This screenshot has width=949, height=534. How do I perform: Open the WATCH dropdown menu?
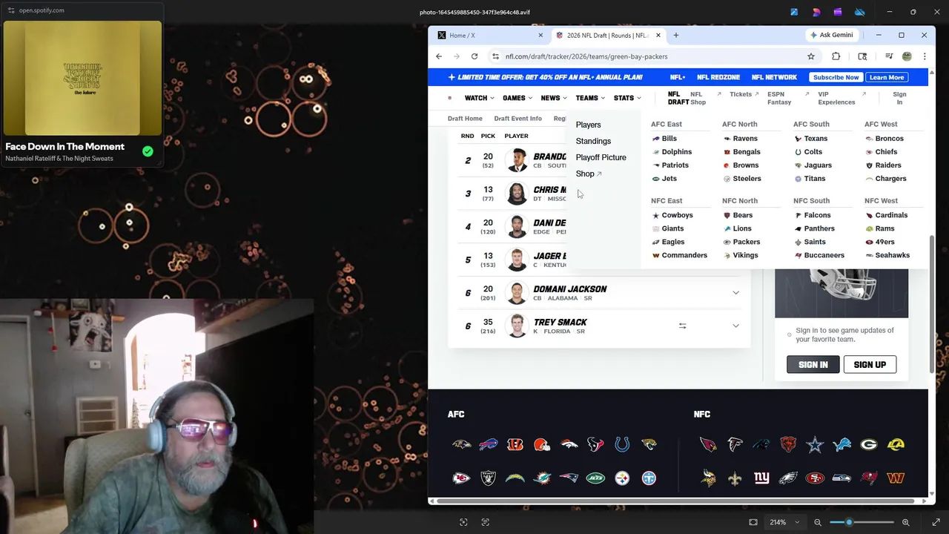click(x=479, y=98)
